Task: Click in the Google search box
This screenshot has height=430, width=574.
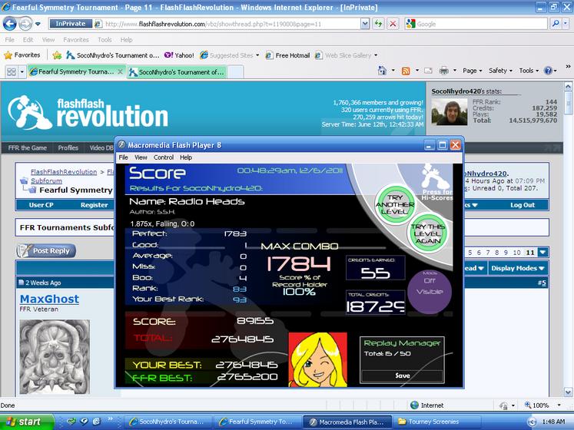Action: (481, 24)
